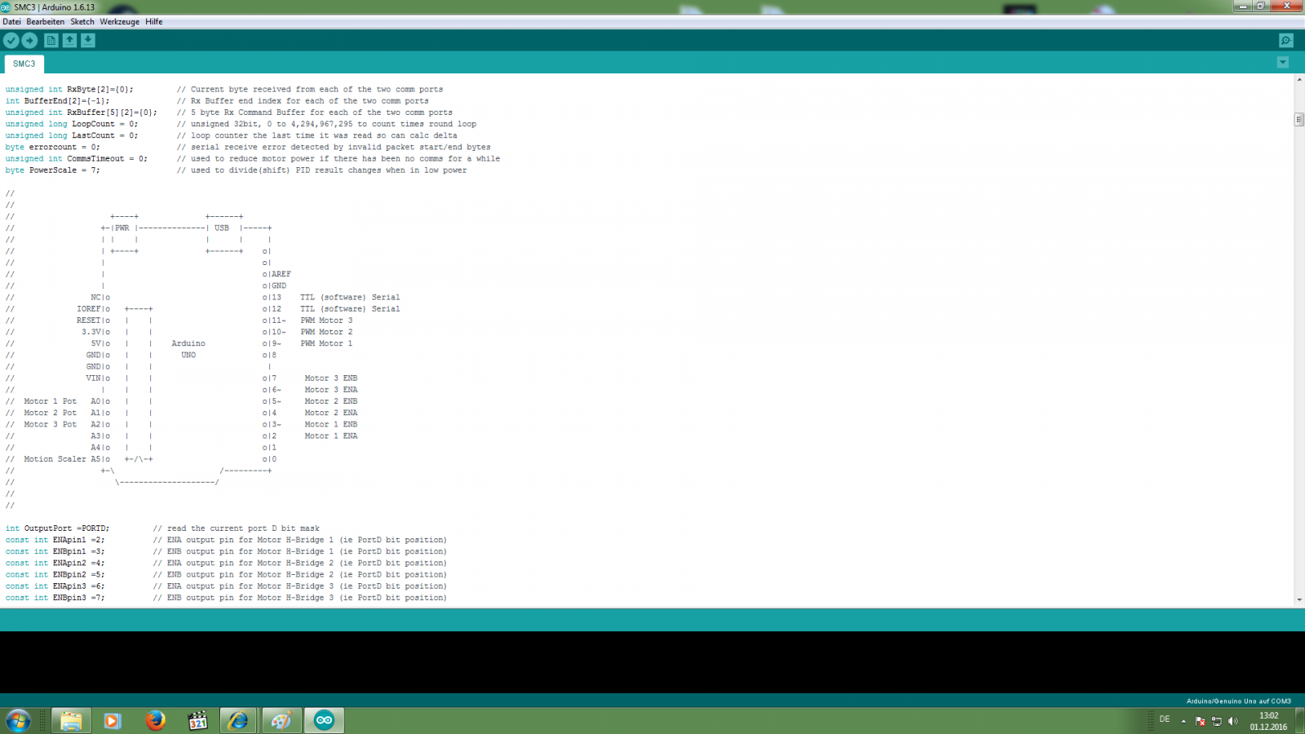Image resolution: width=1305 pixels, height=734 pixels.
Task: Click Arduino/Genuino Uno auf COM3 status text
Action: click(x=1238, y=701)
